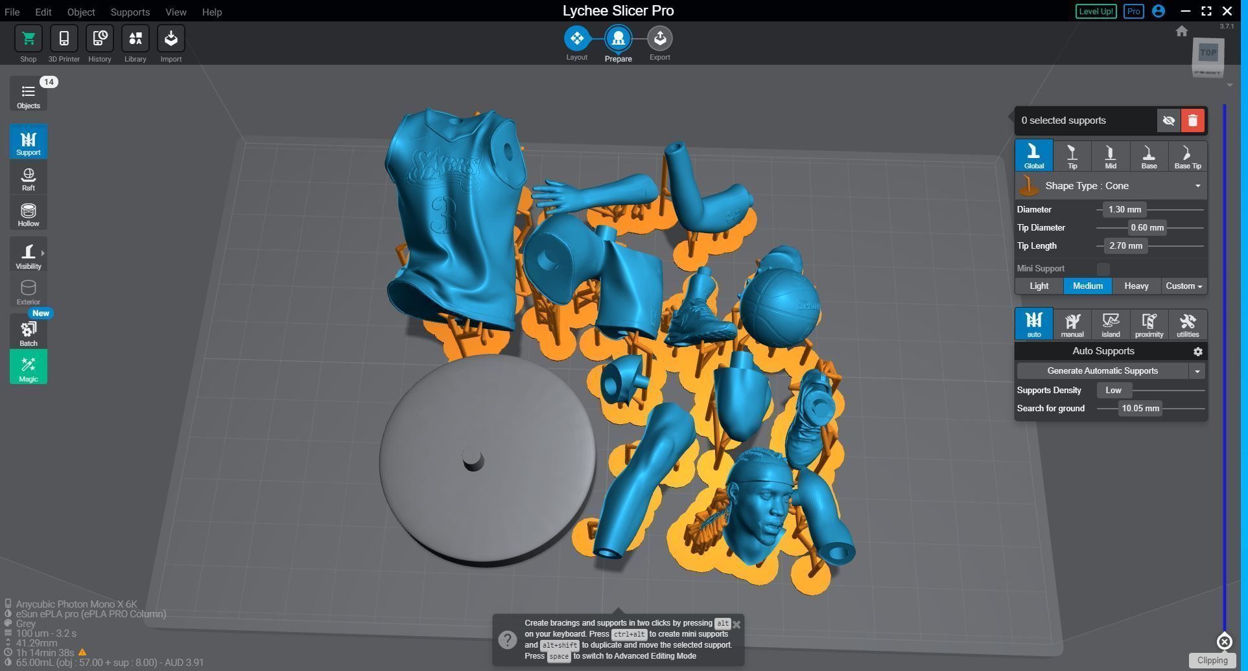Image resolution: width=1248 pixels, height=671 pixels.
Task: Open the File menu
Action: [12, 12]
